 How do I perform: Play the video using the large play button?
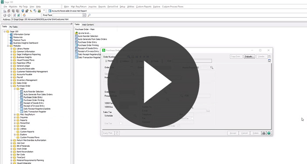pyautogui.click(x=153, y=82)
